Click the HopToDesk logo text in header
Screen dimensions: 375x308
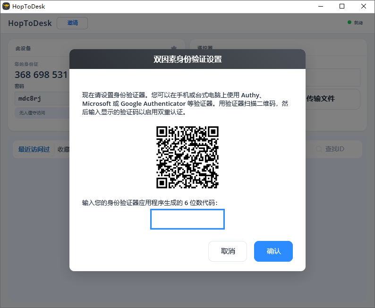[x=30, y=23]
